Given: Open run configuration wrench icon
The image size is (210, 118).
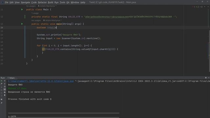Looking at the screenshot, I should pyautogui.click(x=1, y=84).
